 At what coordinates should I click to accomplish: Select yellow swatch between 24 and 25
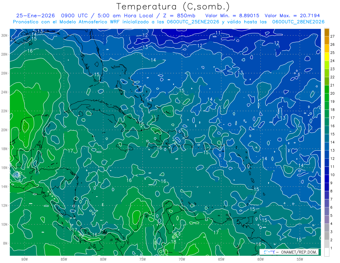tap(327, 57)
